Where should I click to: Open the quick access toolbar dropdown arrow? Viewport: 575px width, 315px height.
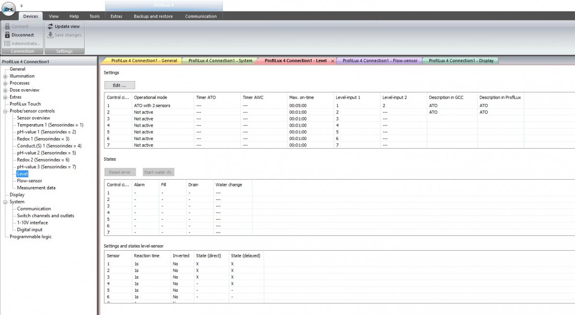tap(22, 6)
